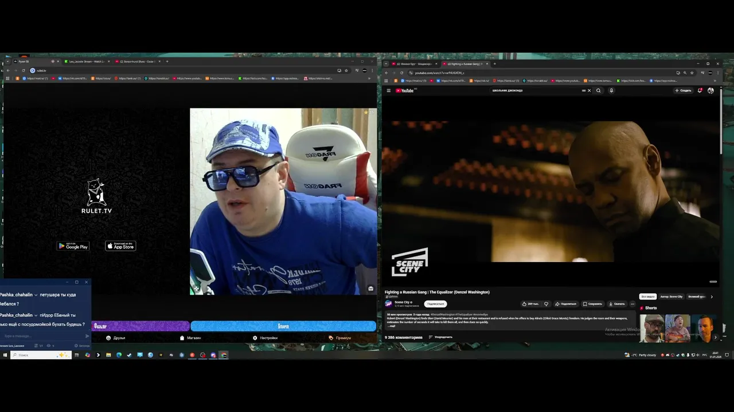This screenshot has height=412, width=734.
Task: Bookmark the YouTube page with the star
Action: pos(692,73)
